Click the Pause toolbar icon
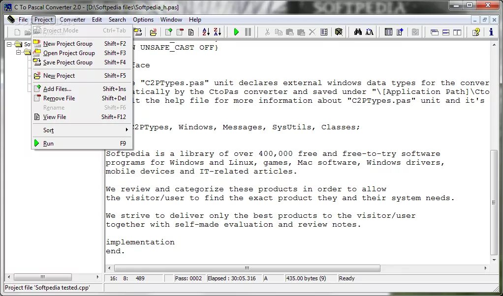503x296 pixels. [x=248, y=32]
